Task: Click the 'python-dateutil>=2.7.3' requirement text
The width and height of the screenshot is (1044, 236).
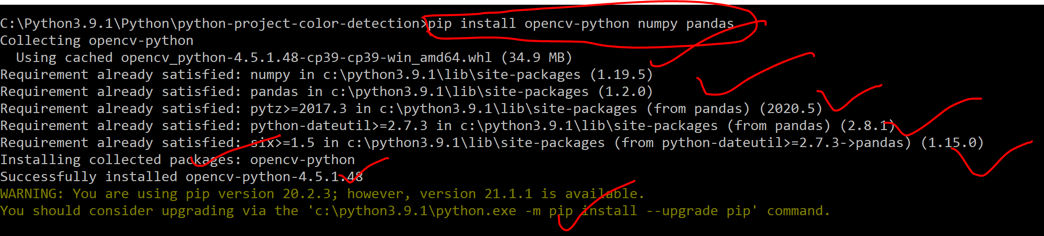Action: point(339,126)
